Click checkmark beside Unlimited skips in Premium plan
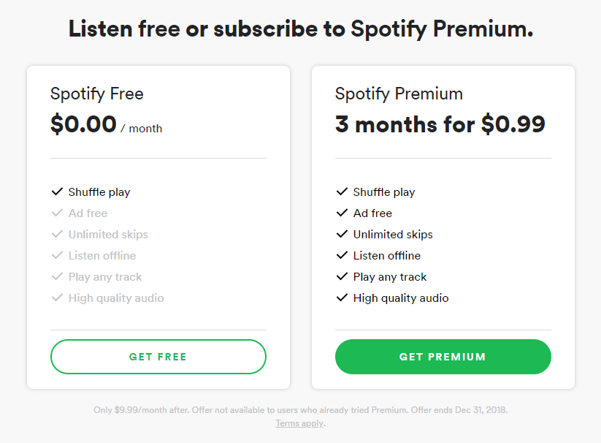The width and height of the screenshot is (601, 443). point(342,234)
